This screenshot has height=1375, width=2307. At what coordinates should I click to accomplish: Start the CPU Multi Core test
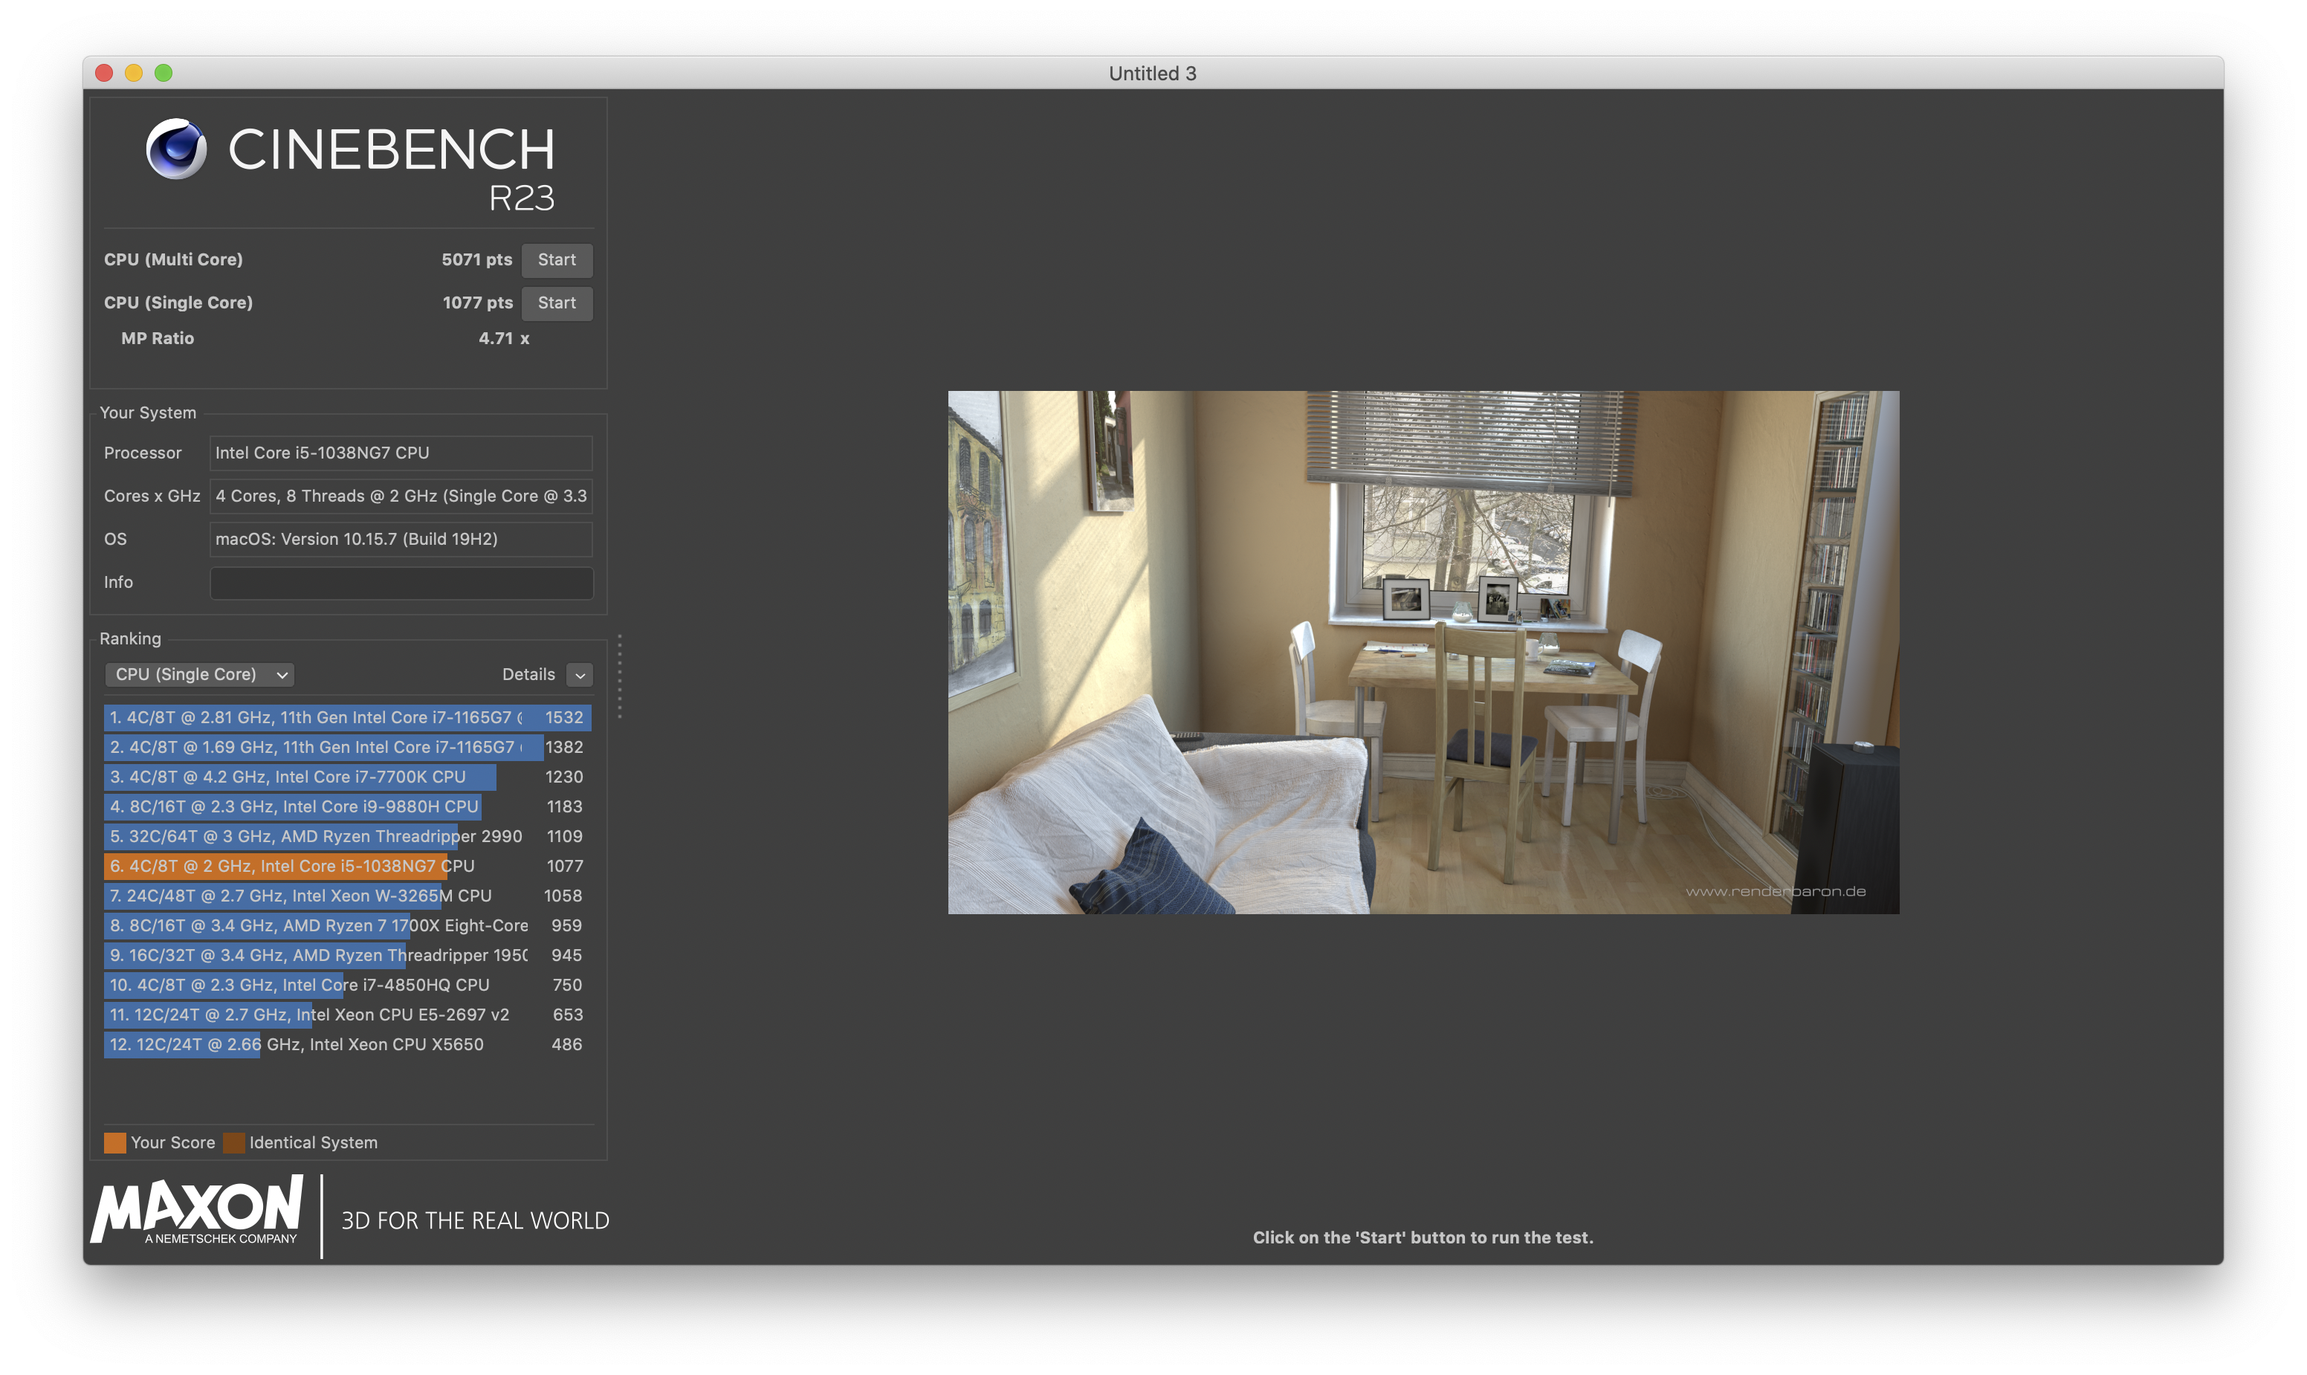pos(557,260)
